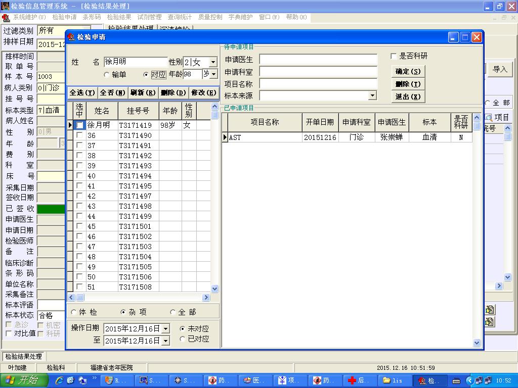Viewport: 518px width, 388px height.
Task: Click the 修改(E) button
Action: pos(204,93)
